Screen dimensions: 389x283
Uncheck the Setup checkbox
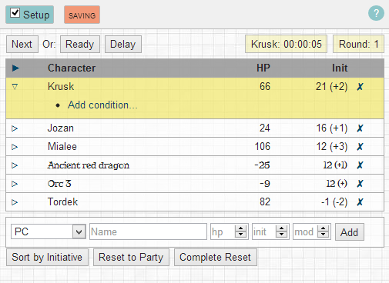(15, 13)
